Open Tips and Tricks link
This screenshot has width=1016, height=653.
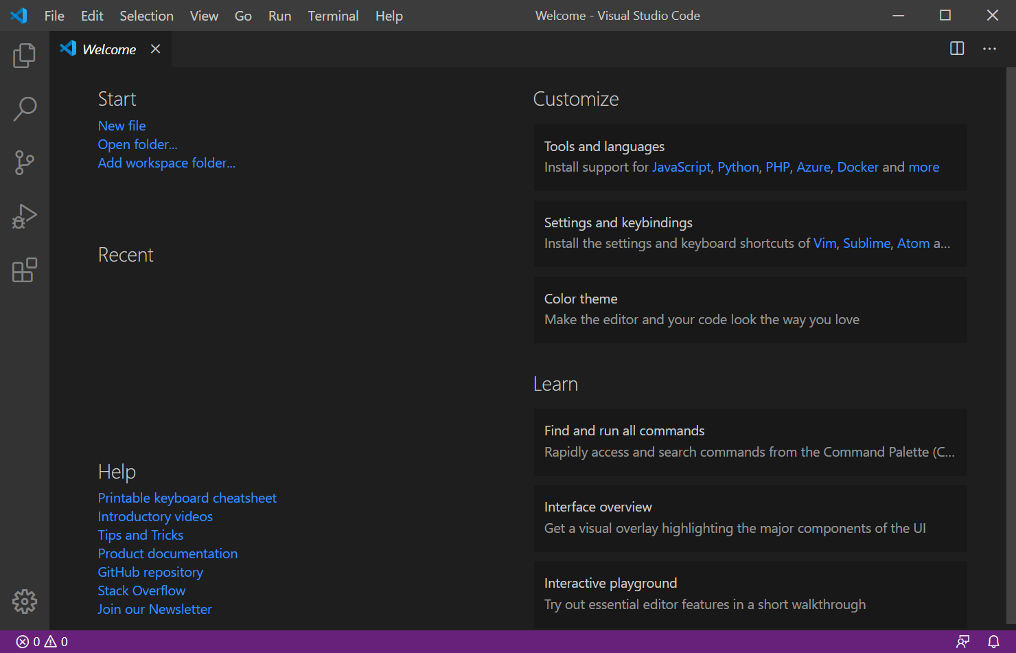point(141,535)
